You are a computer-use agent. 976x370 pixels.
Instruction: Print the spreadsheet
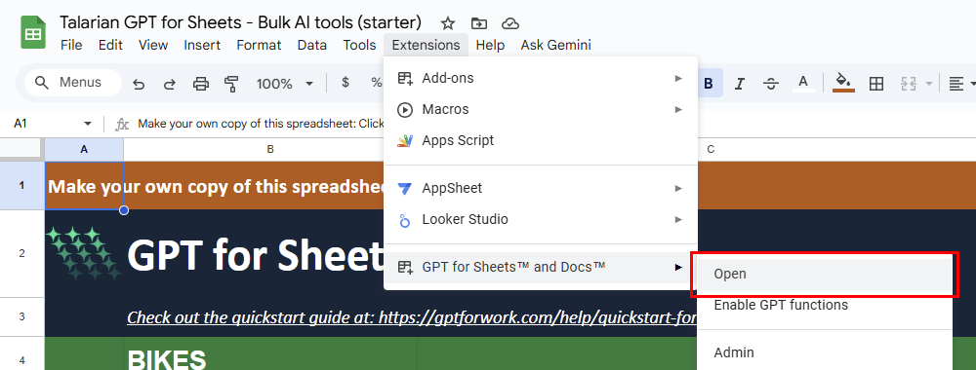(x=200, y=83)
